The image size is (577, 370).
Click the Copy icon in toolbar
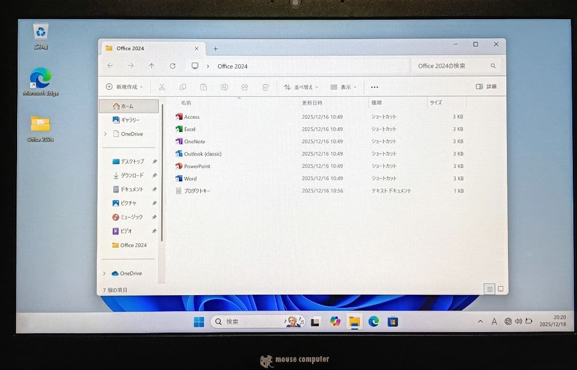point(183,87)
